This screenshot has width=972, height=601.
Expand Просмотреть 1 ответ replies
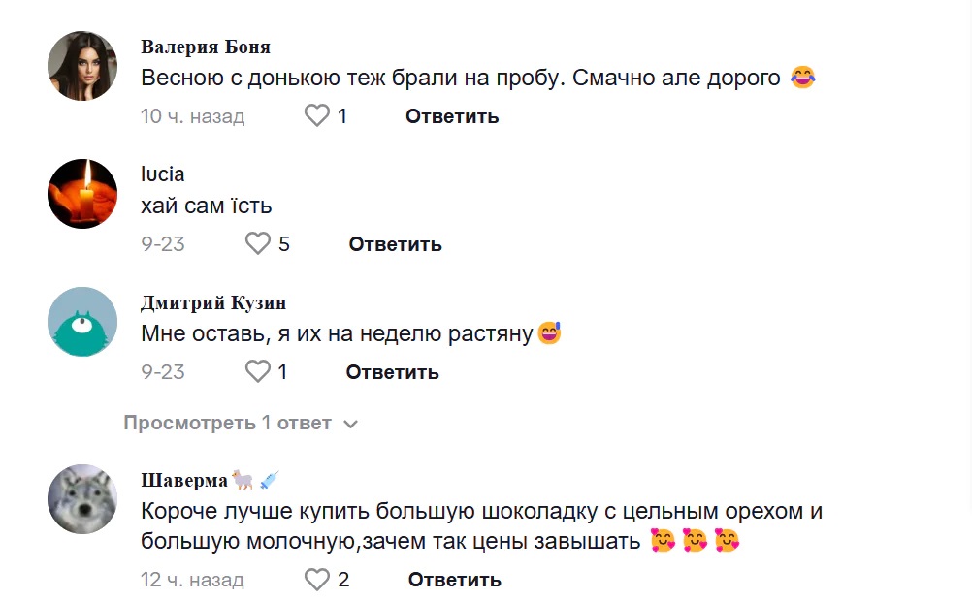pyautogui.click(x=228, y=424)
